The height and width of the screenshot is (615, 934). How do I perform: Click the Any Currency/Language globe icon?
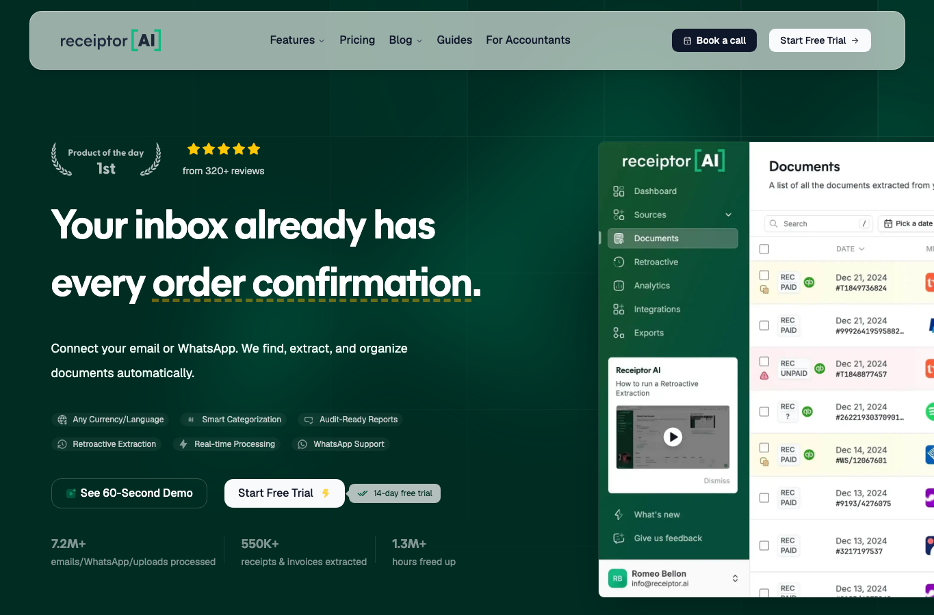[x=62, y=420]
